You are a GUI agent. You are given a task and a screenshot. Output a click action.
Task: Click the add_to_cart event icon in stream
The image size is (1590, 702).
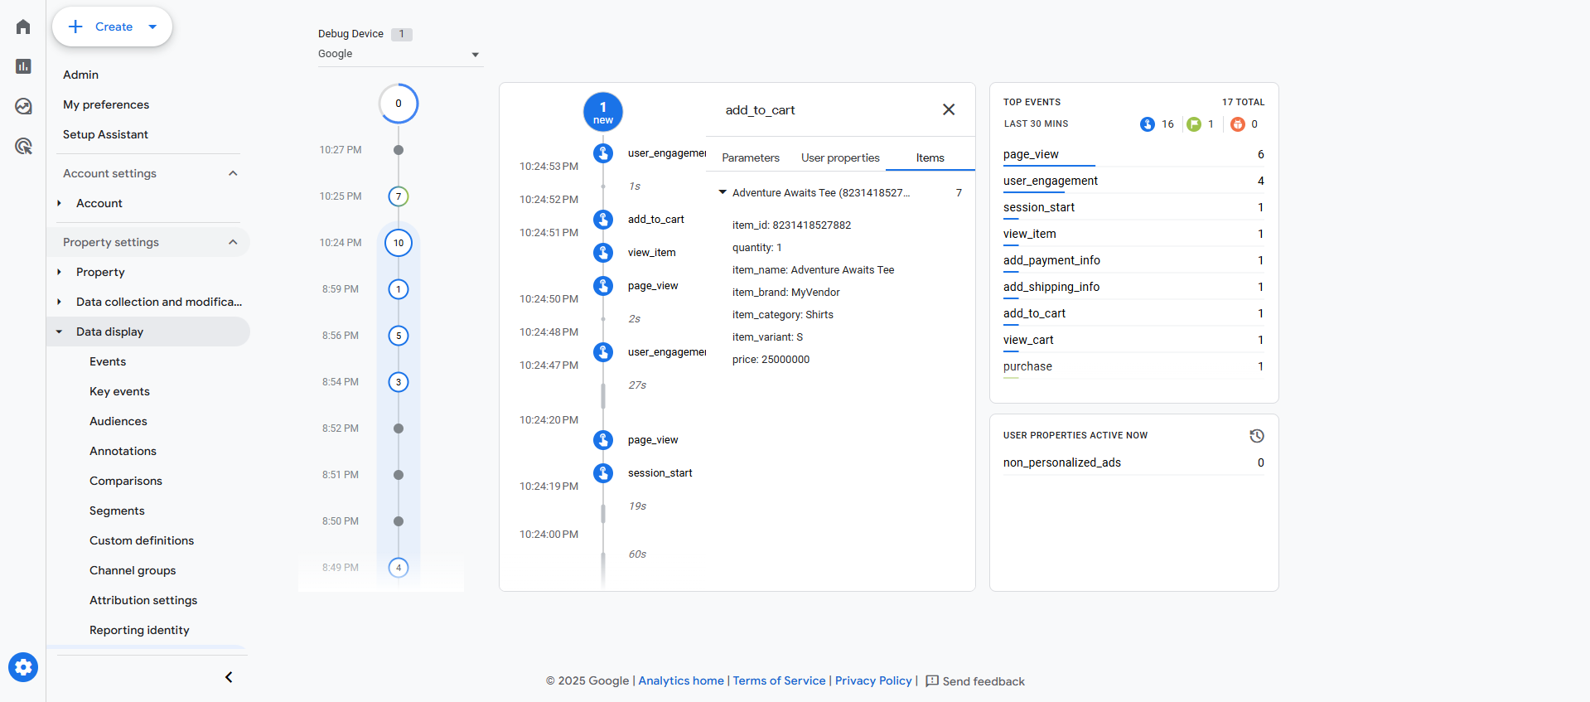point(603,220)
